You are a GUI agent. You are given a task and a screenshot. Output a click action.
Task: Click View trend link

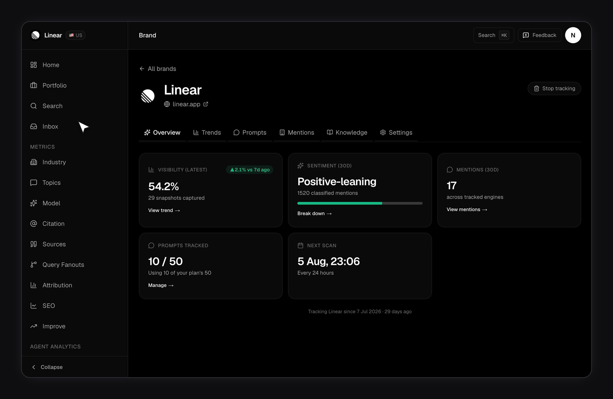pyautogui.click(x=164, y=210)
